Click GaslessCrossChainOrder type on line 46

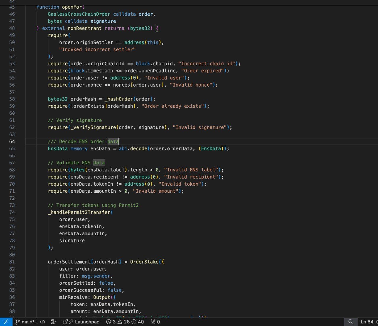[x=79, y=14]
